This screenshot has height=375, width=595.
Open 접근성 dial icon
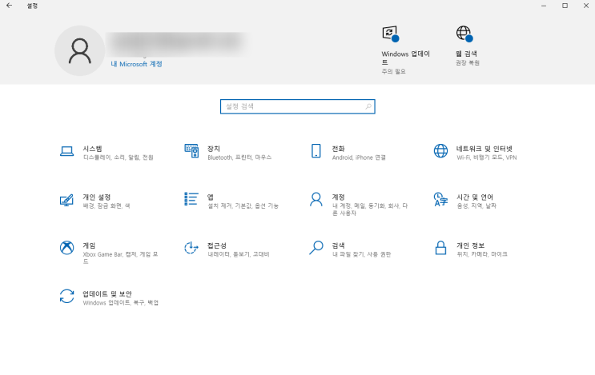click(x=191, y=248)
